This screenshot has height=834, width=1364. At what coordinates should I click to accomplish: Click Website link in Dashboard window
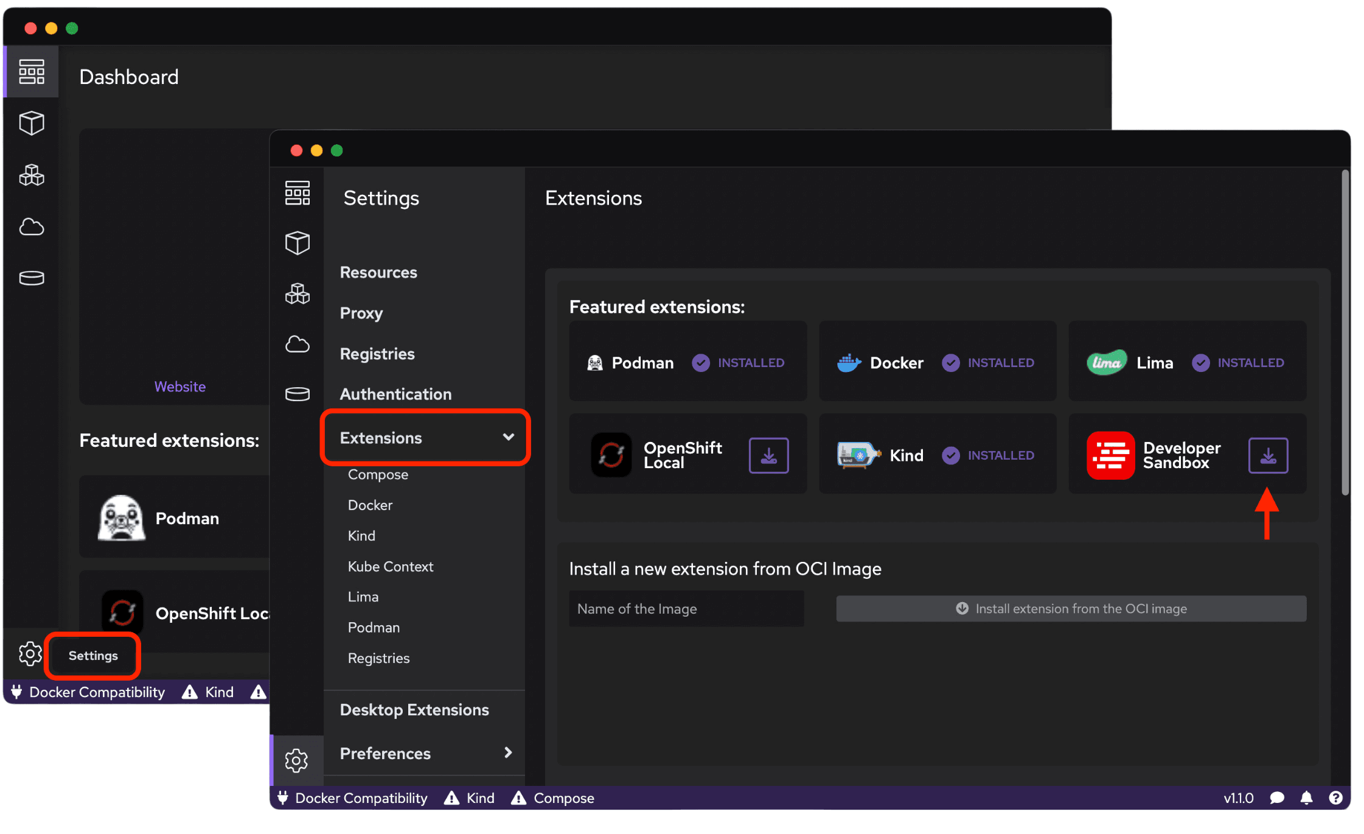[180, 387]
